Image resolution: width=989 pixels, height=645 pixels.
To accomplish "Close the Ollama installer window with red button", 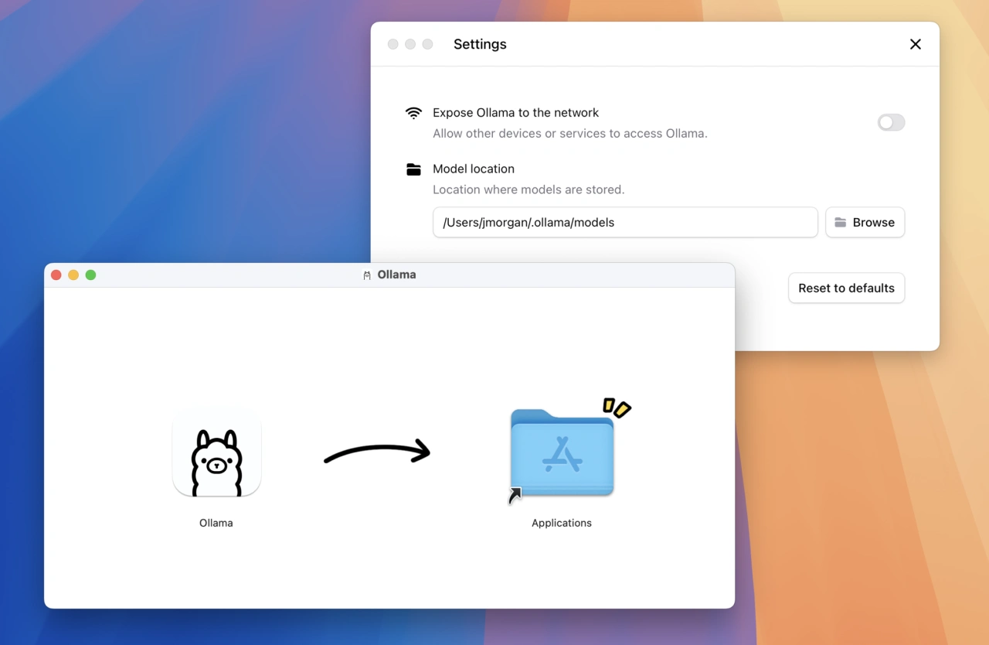I will pos(56,275).
